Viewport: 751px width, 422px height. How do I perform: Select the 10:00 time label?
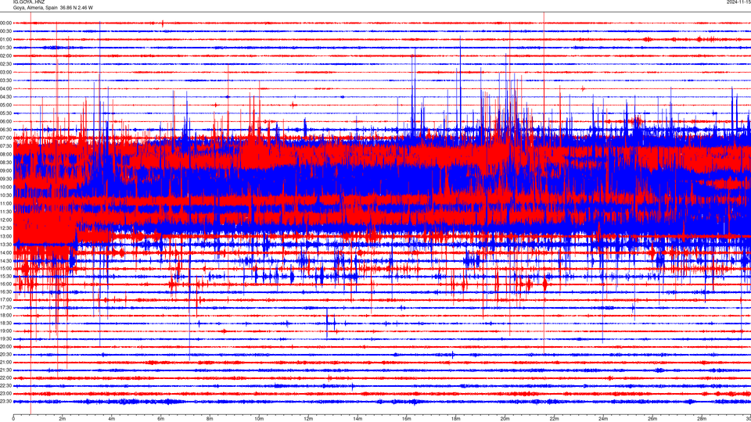click(5, 187)
